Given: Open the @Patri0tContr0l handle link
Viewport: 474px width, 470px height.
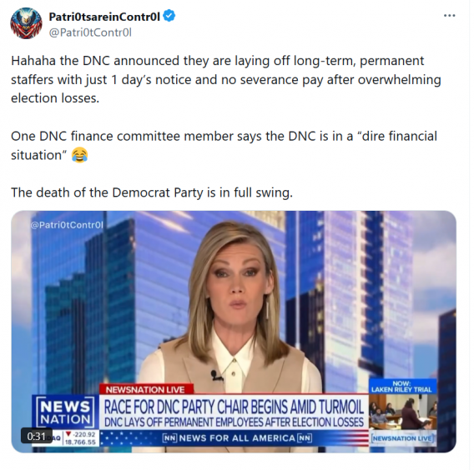Looking at the screenshot, I should point(90,32).
